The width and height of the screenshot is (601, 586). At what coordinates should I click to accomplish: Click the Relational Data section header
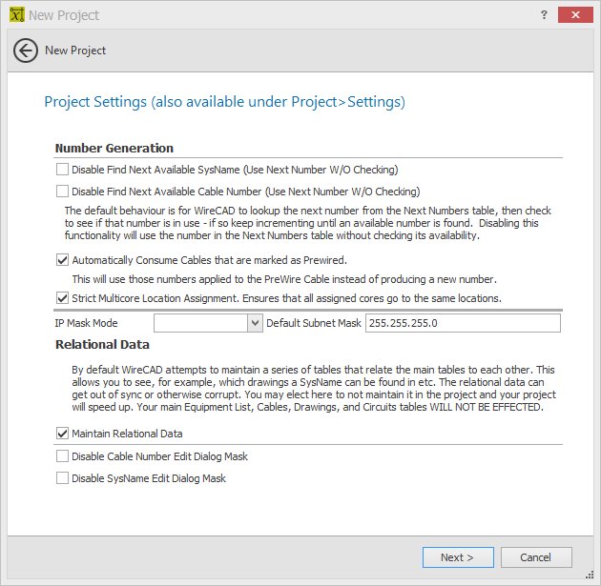click(x=102, y=345)
